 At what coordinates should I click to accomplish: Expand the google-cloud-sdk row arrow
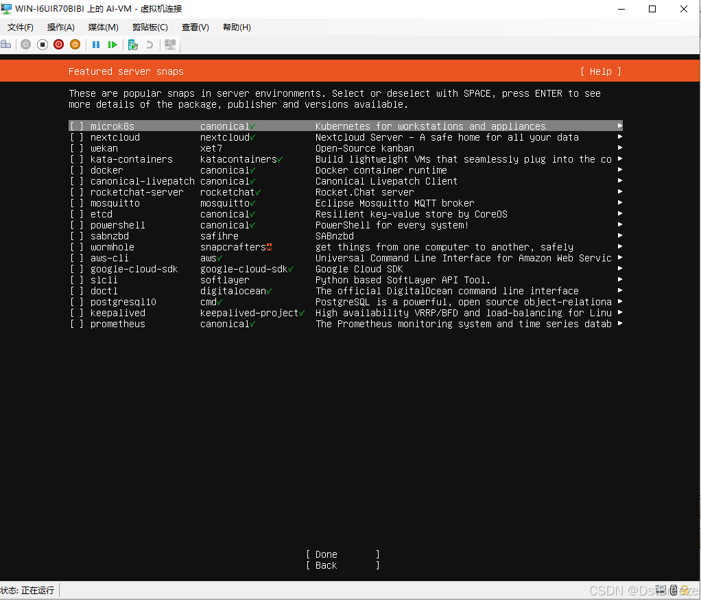(619, 268)
